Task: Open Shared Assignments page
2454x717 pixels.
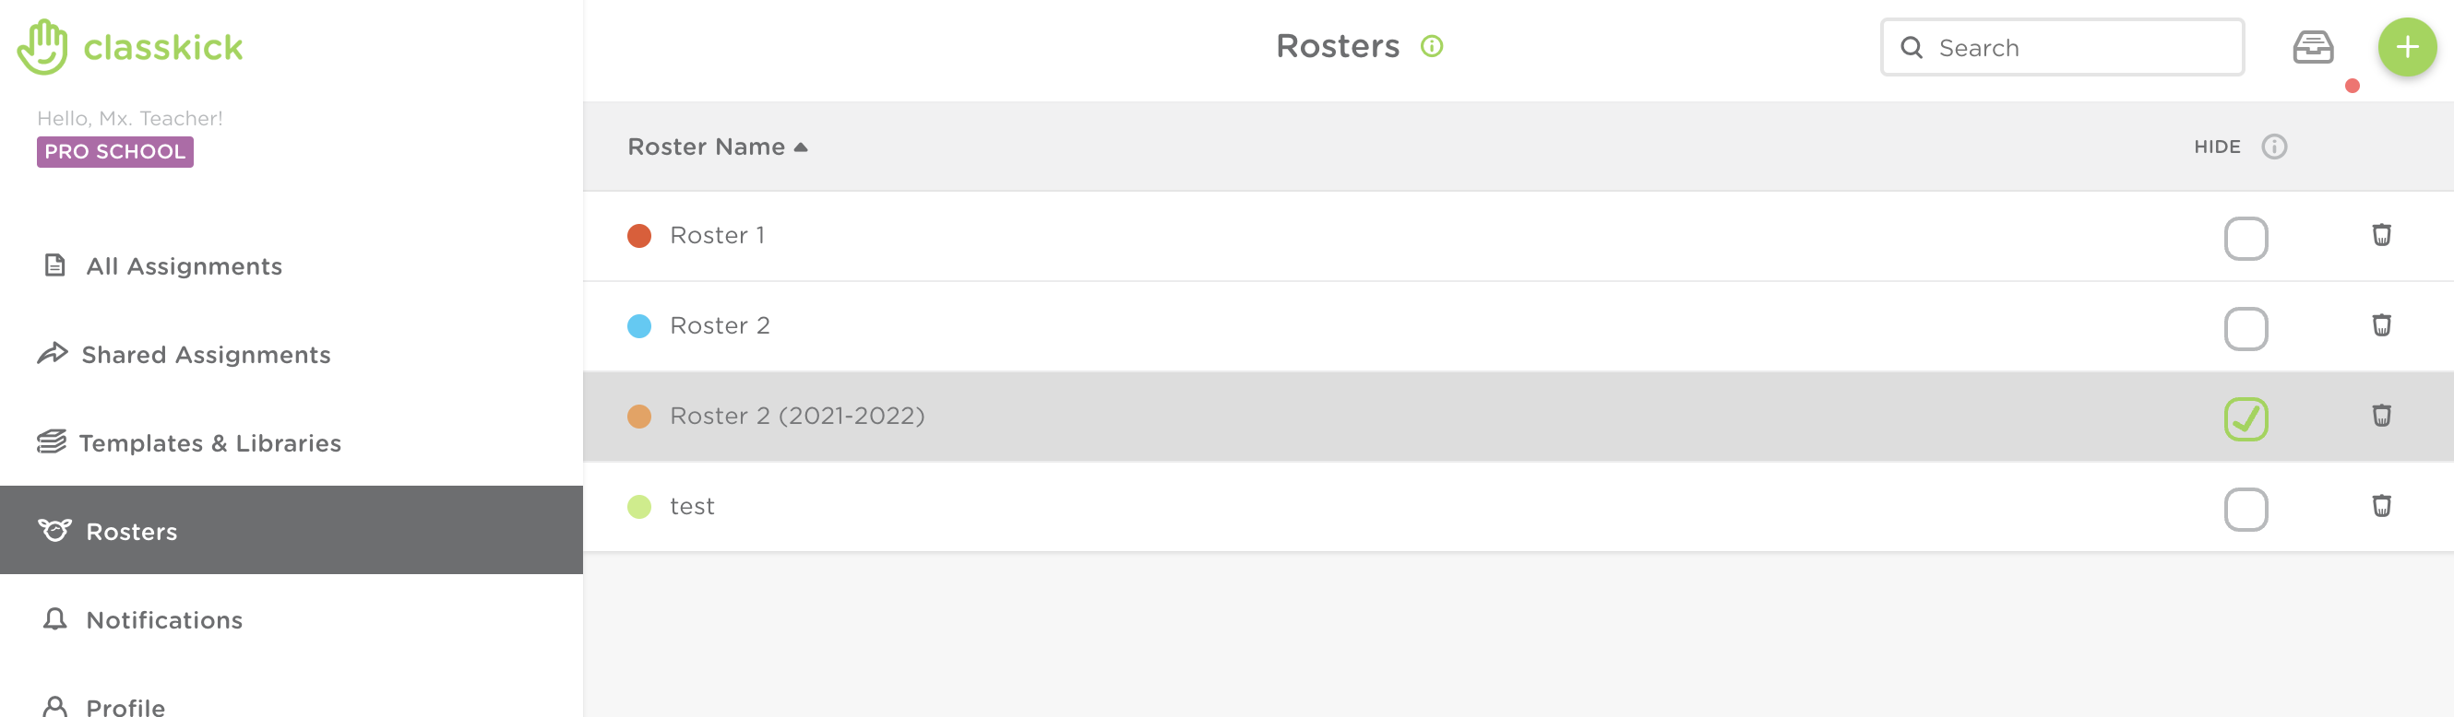Action: click(205, 354)
